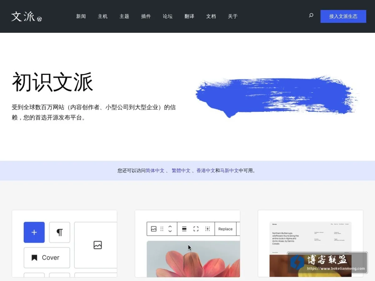Open the search magnifier icon

click(x=311, y=15)
